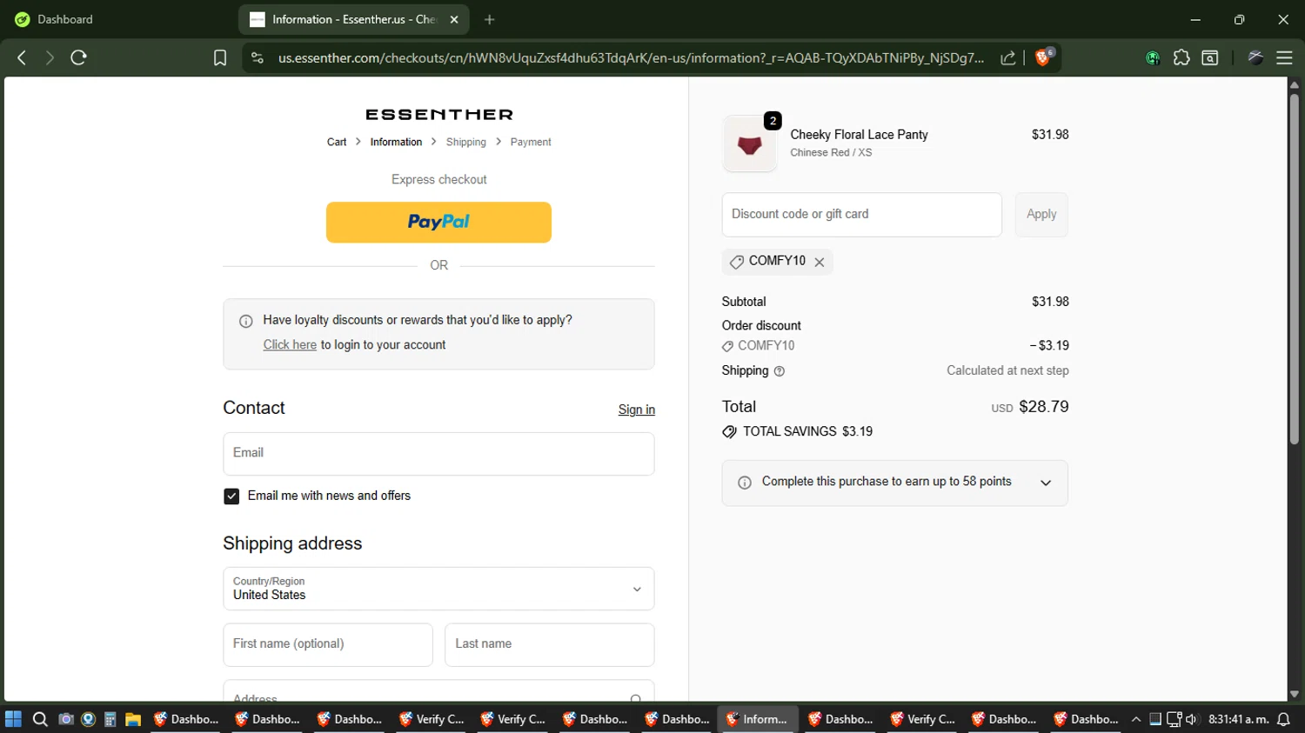Open the Country/Region dropdown
1305x733 pixels.
point(438,589)
